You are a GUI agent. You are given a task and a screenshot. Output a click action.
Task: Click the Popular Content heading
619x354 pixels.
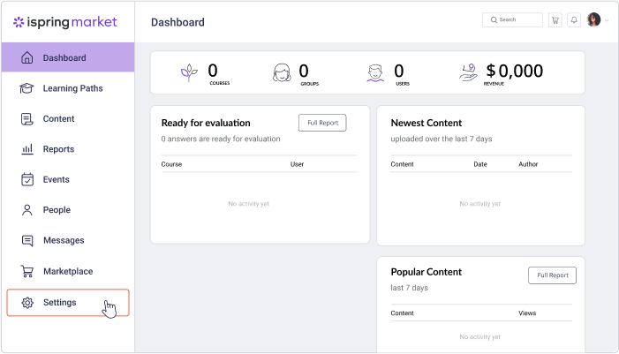pos(426,272)
